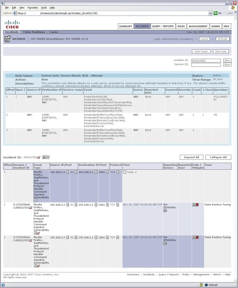Click port 80 query icon in the Total: 2 row
The height and width of the screenshot is (288, 238).
(76, 172)
